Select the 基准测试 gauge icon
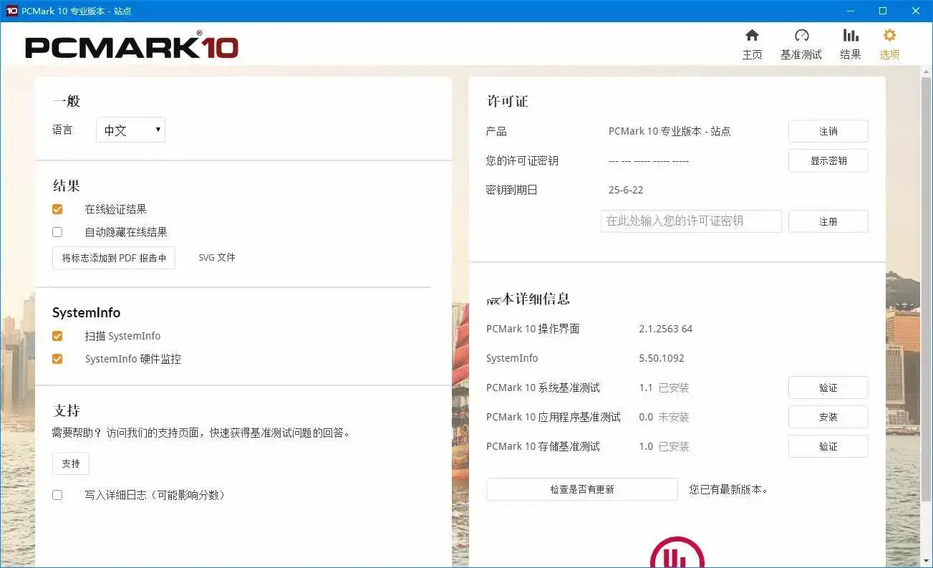Screen dimensions: 933x568 pos(801,42)
